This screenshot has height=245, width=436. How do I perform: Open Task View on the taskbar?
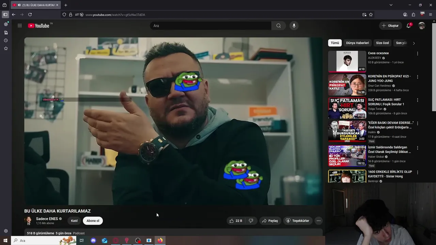click(x=82, y=241)
